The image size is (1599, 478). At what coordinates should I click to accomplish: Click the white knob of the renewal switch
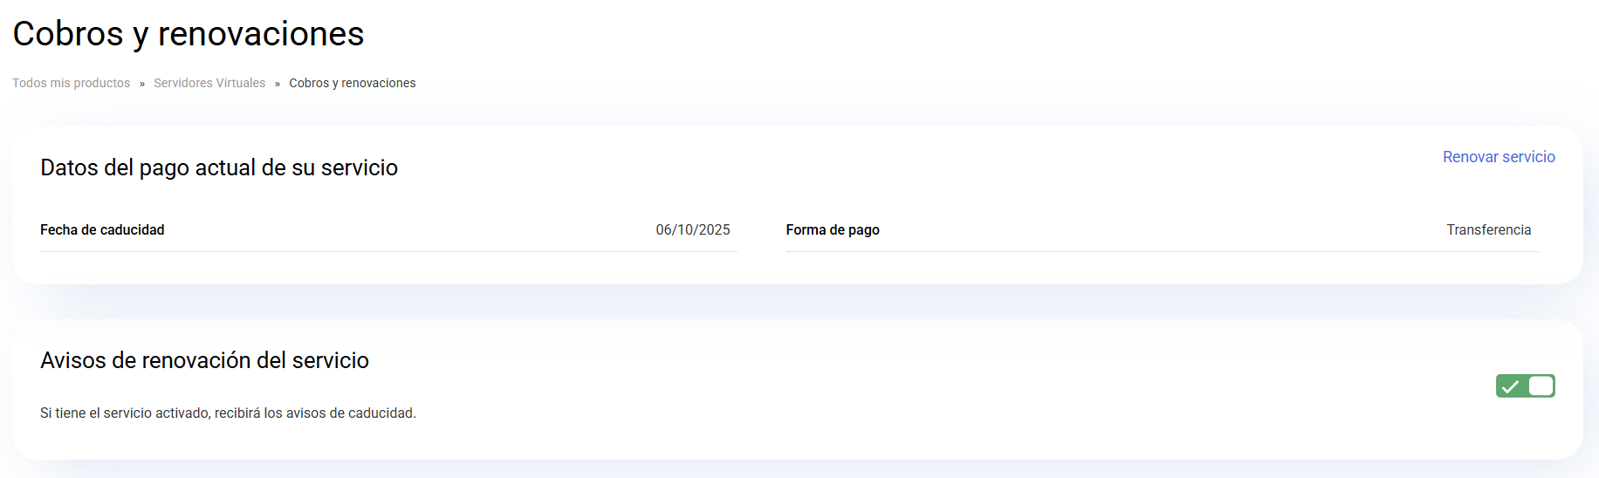[x=1541, y=386]
